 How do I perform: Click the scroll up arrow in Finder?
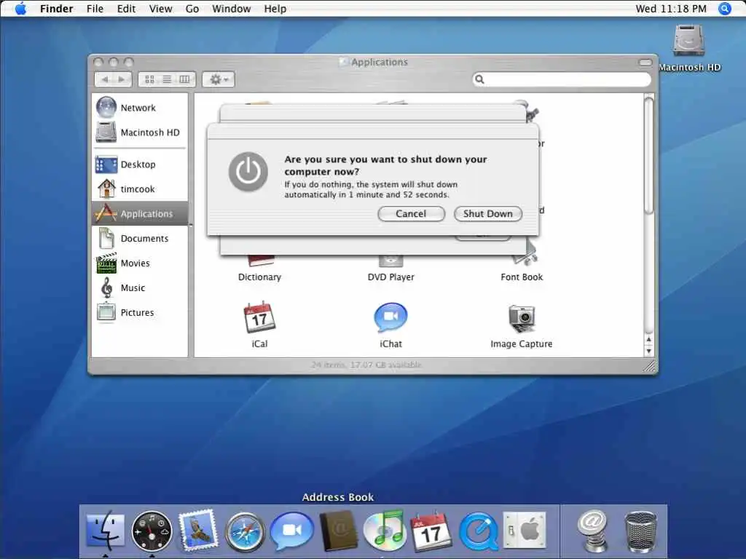pos(648,339)
